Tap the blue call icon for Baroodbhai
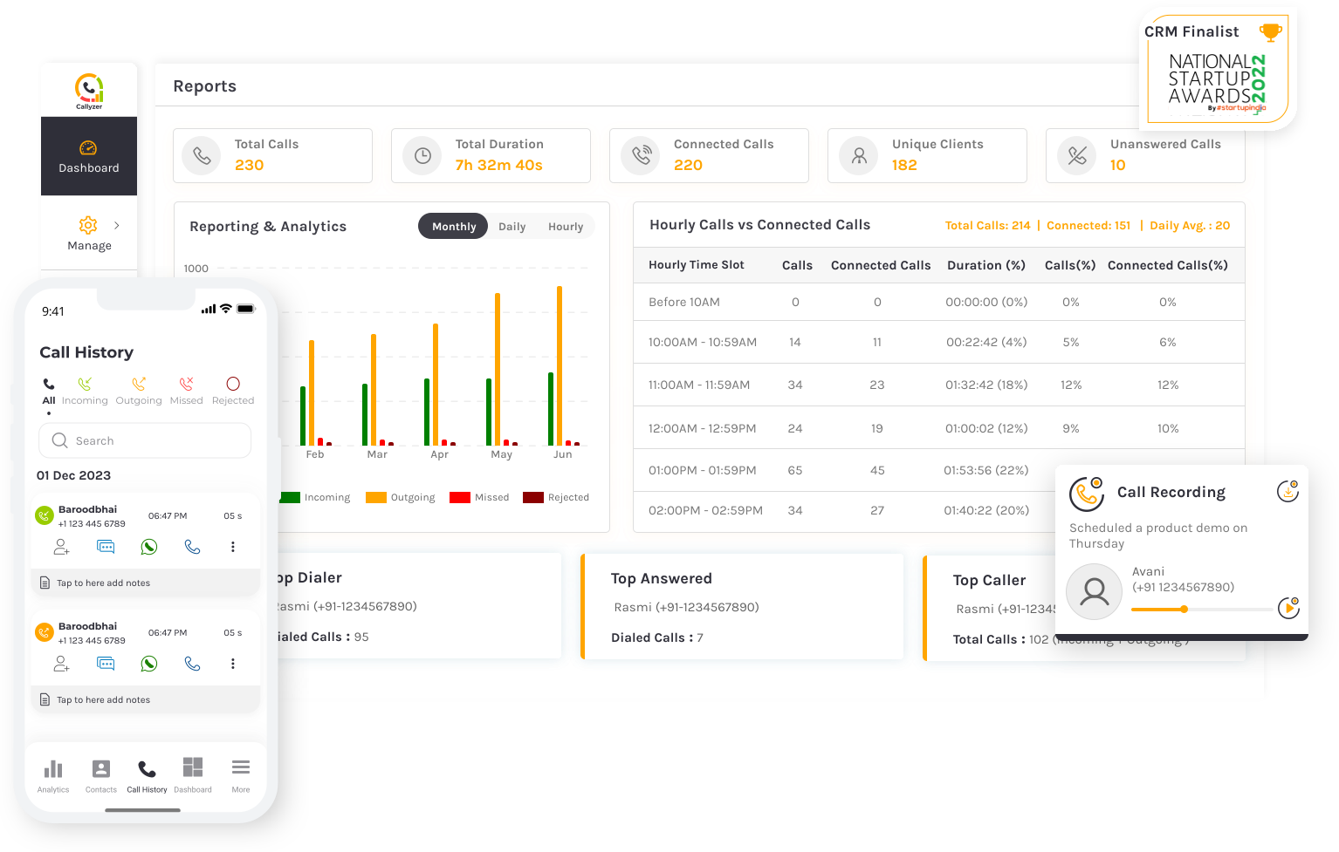Screen dimensions: 1339x852 [192, 547]
